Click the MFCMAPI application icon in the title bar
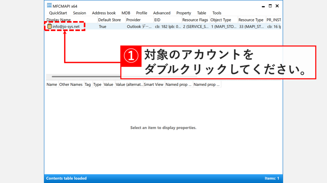 [49, 5]
